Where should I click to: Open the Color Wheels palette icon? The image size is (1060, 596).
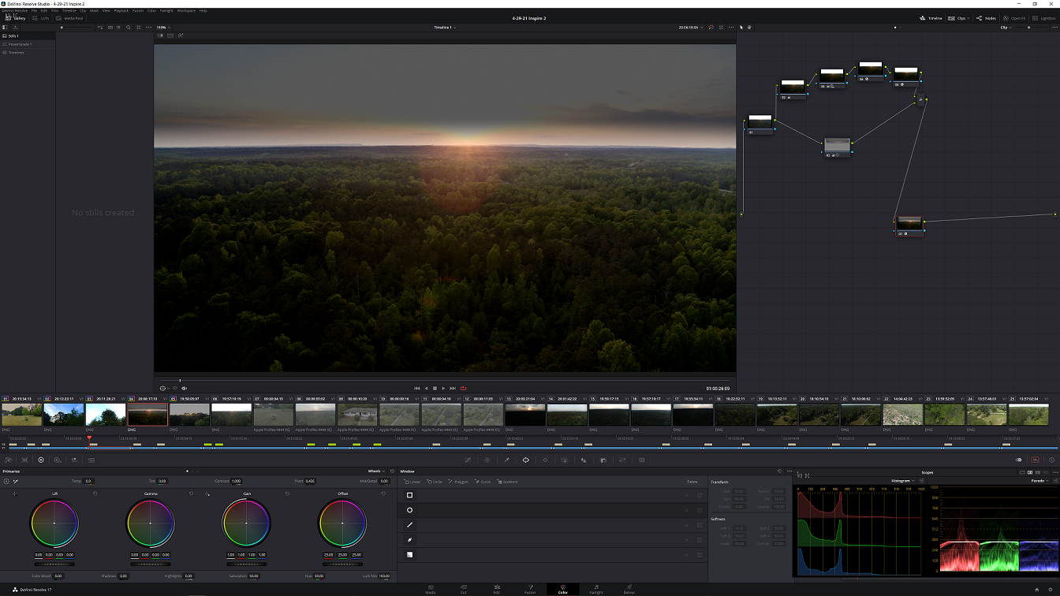(x=41, y=460)
